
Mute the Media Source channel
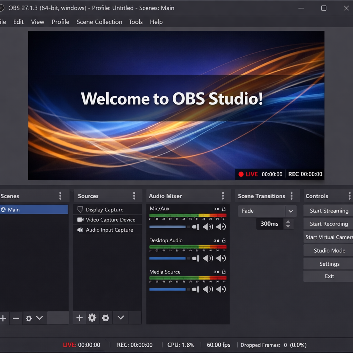click(x=208, y=289)
